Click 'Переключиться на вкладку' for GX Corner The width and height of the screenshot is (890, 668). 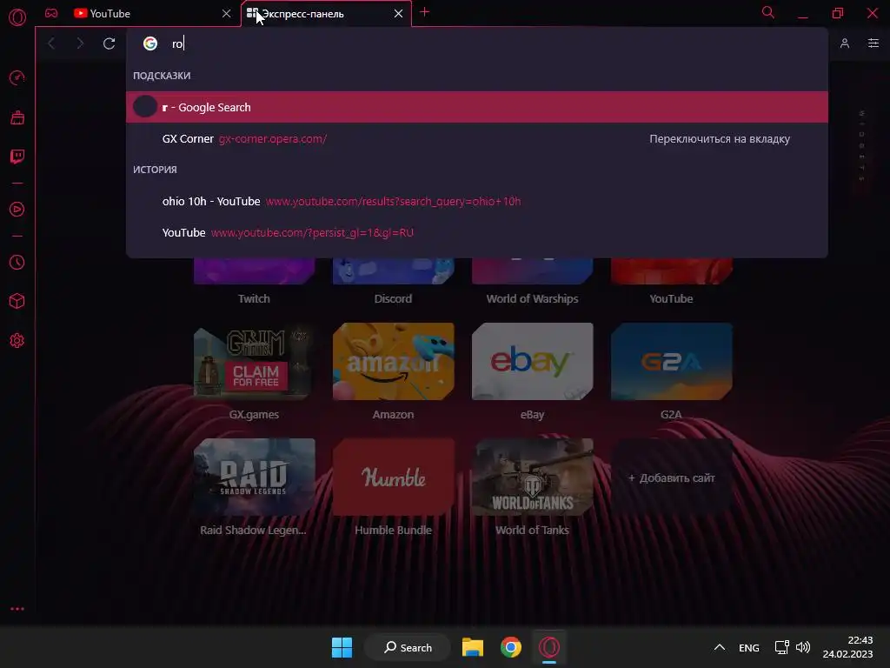click(719, 138)
